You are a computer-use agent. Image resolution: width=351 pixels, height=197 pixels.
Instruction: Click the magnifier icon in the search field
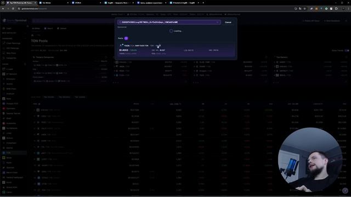click(x=120, y=22)
